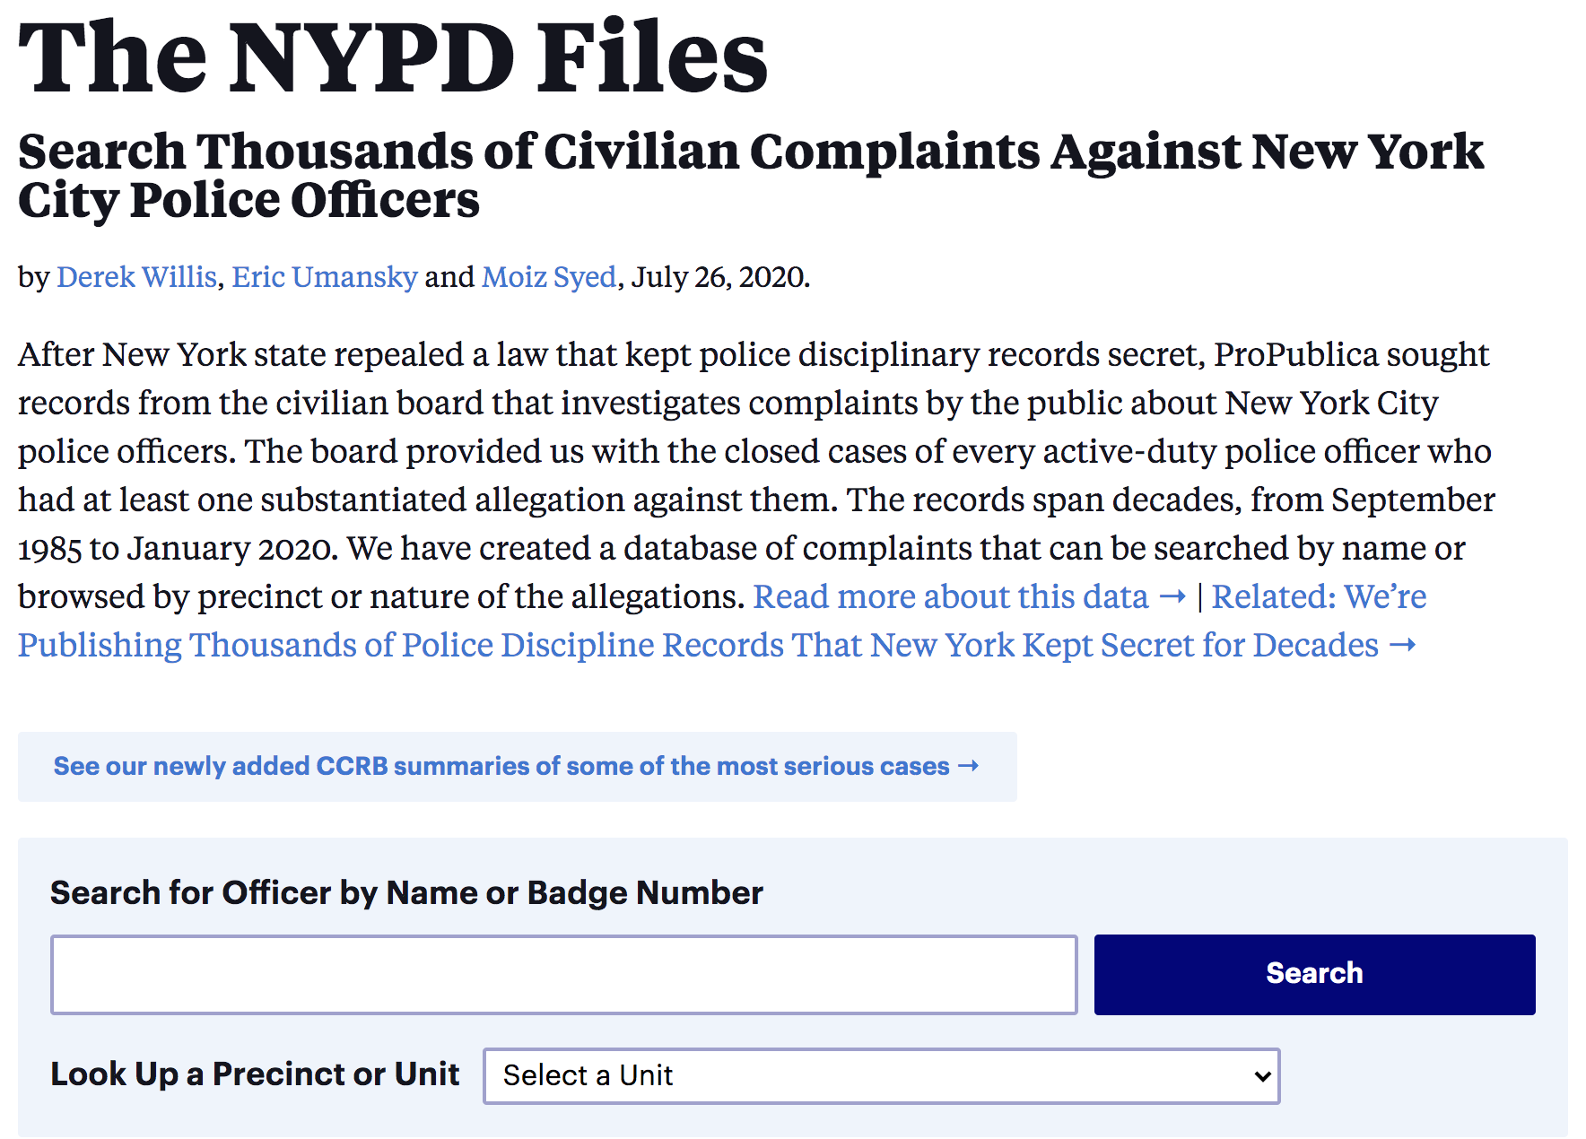Click the word 'by' before the author names
This screenshot has height=1139, width=1586.
pyautogui.click(x=33, y=277)
